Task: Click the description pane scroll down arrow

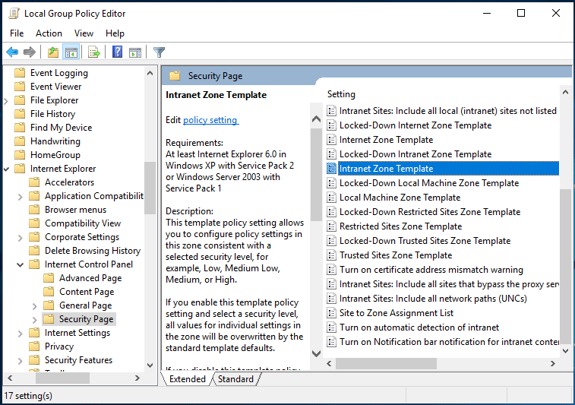Action: pos(316,353)
